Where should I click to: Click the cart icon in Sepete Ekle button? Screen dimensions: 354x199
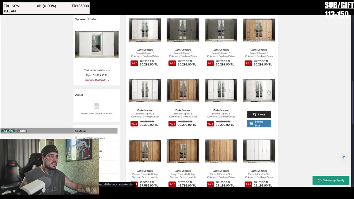(x=251, y=124)
